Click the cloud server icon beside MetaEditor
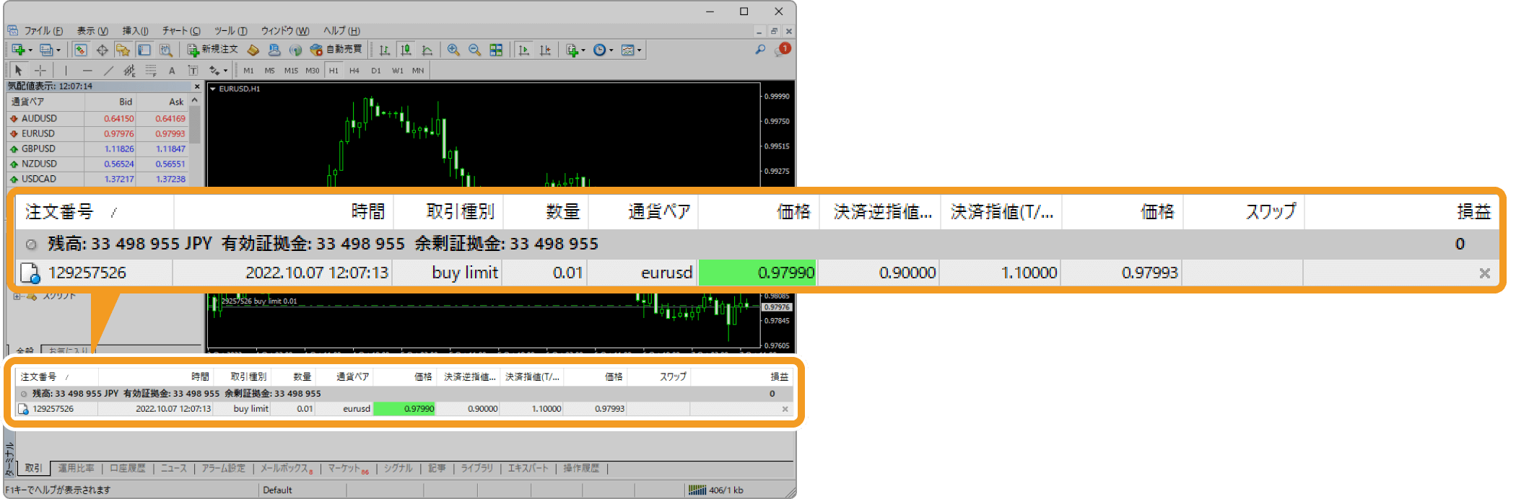1516x499 pixels. [274, 50]
